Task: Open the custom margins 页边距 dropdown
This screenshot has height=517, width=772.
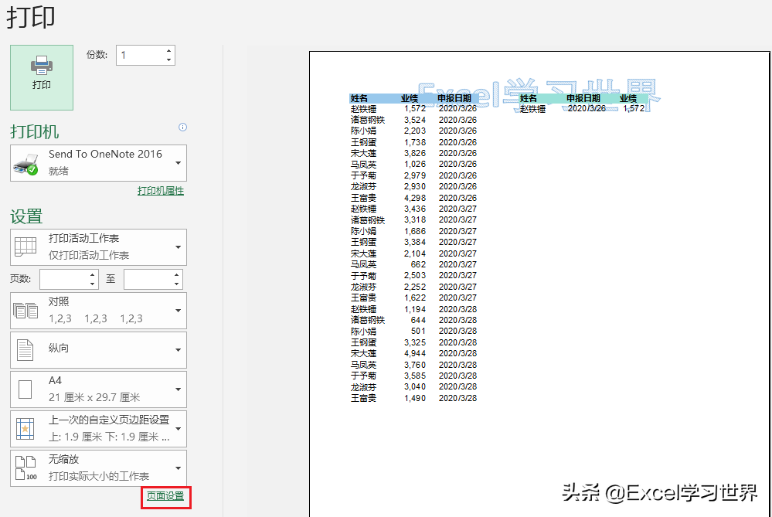Action: point(98,429)
